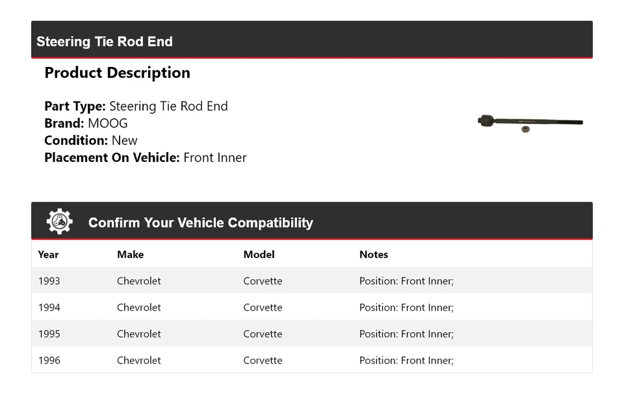
Task: Click the 1995 year cell
Action: tap(49, 334)
